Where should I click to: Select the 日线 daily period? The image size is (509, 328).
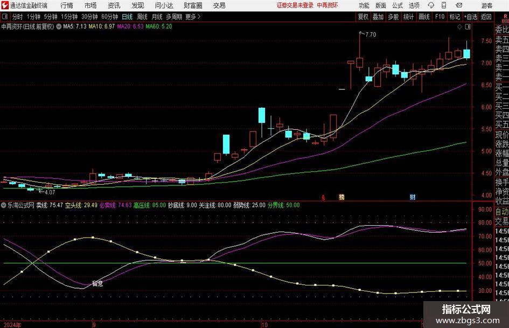[x=127, y=17]
